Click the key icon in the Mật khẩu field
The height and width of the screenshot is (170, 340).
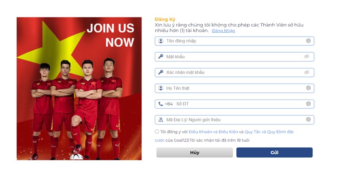(161, 57)
